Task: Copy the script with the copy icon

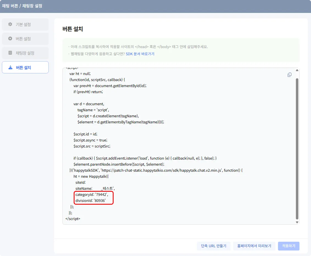Action: tap(290, 75)
